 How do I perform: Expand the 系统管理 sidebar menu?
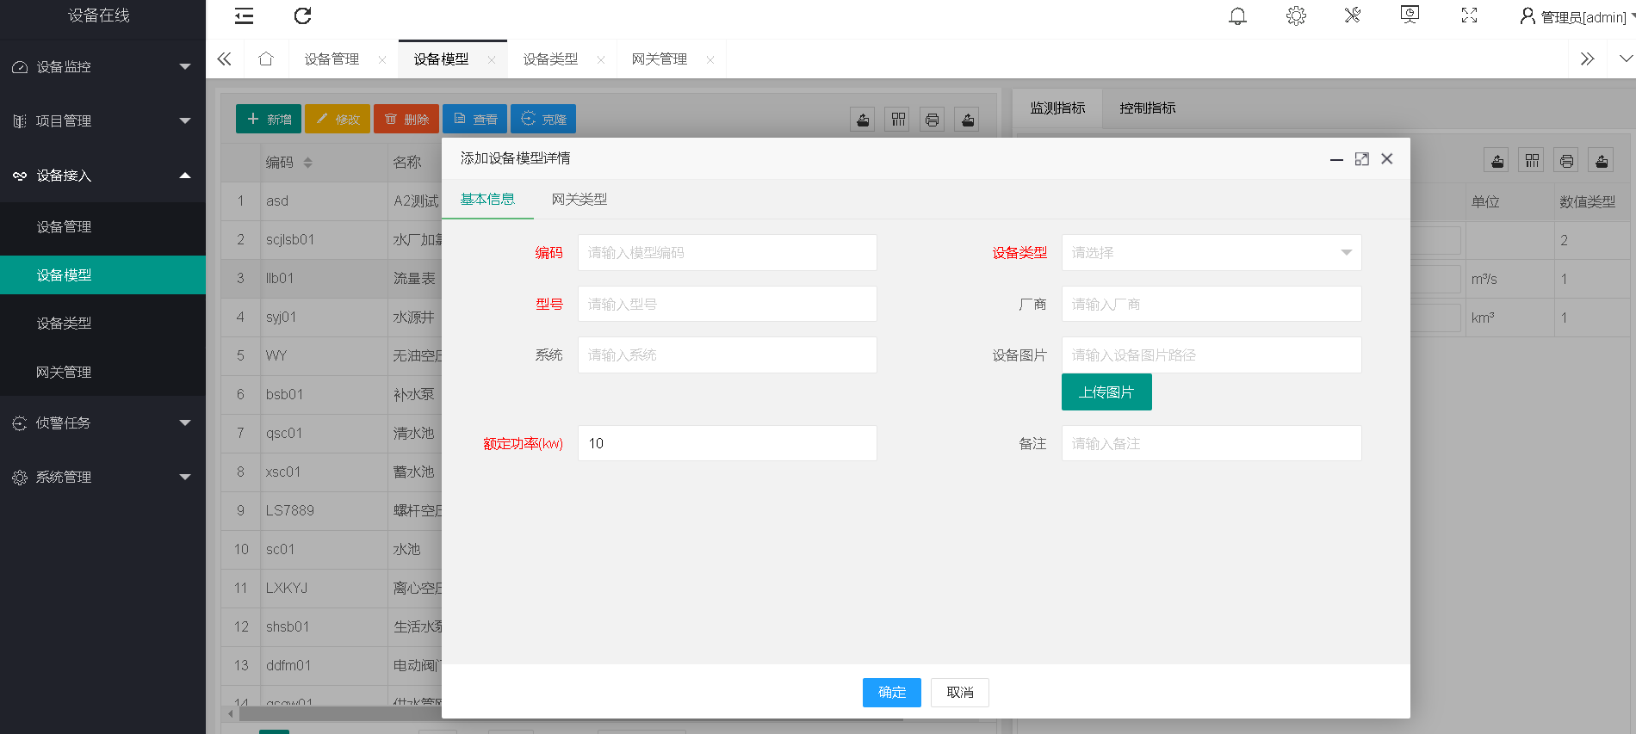(x=102, y=477)
